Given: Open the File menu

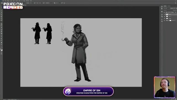Looking at the screenshot, I should [x=3, y=1].
